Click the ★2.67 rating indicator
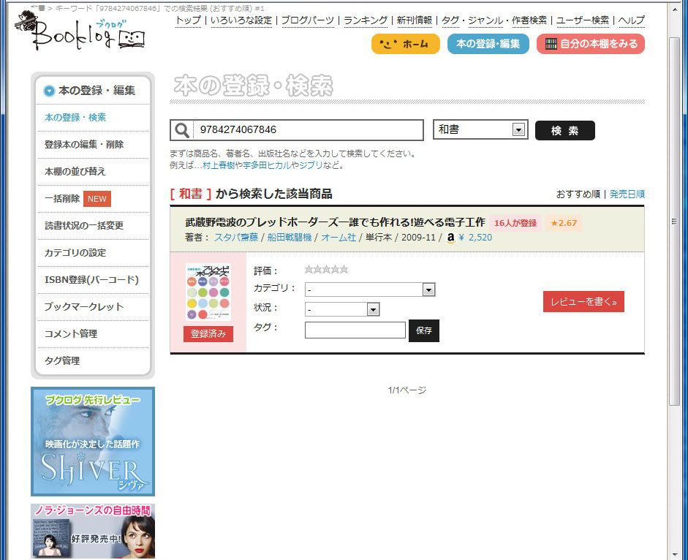688x560 pixels. click(562, 221)
